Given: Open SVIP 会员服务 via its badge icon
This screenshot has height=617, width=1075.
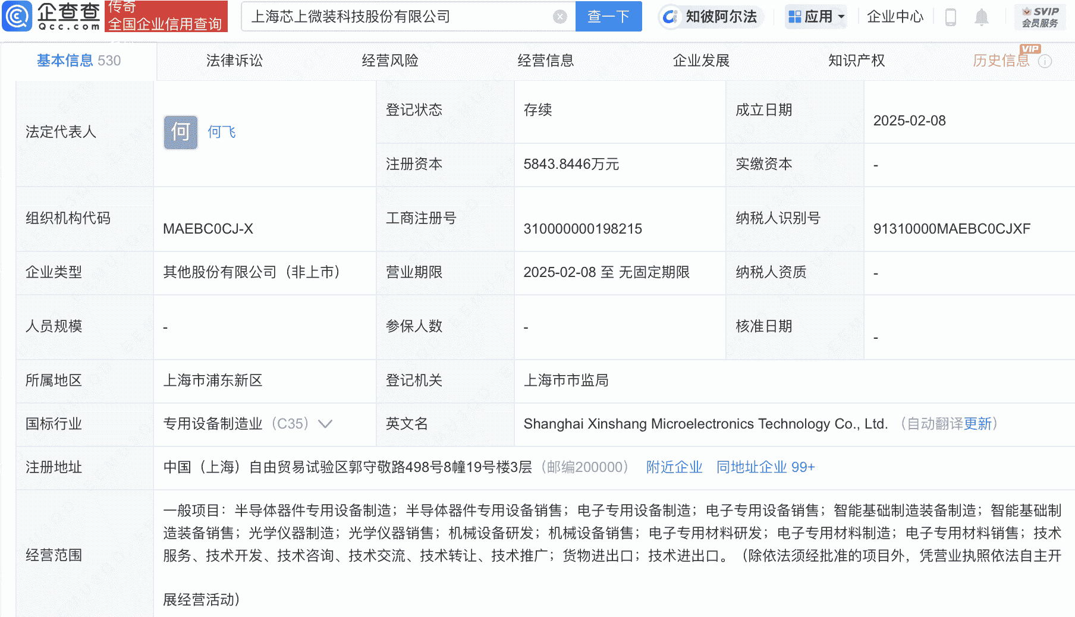Looking at the screenshot, I should pyautogui.click(x=1039, y=16).
